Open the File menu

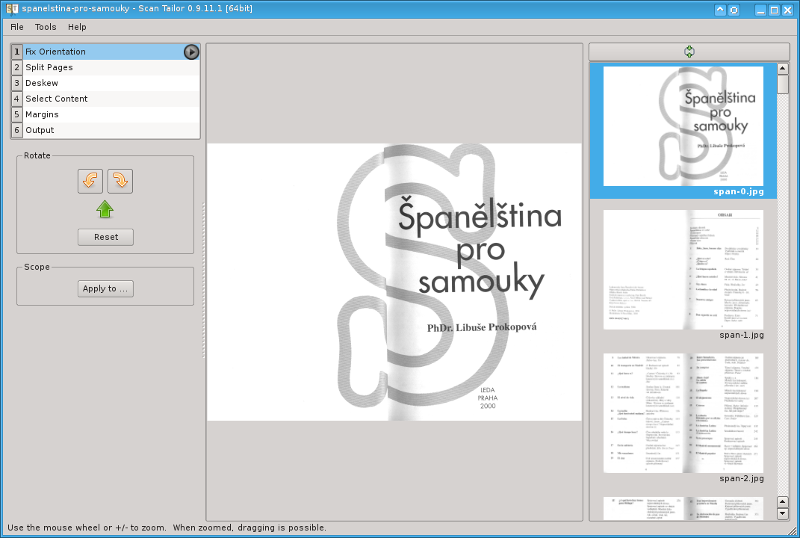pyautogui.click(x=17, y=27)
